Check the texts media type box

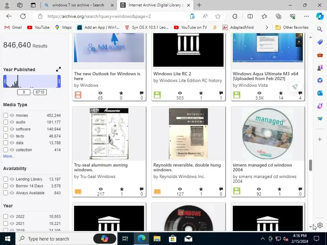[6, 136]
